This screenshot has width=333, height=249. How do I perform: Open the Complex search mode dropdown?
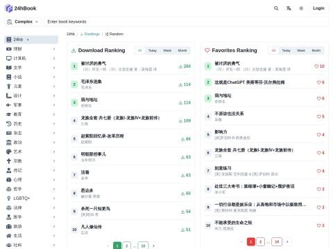point(22,21)
